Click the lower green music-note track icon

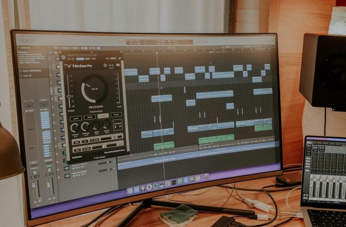65,160
